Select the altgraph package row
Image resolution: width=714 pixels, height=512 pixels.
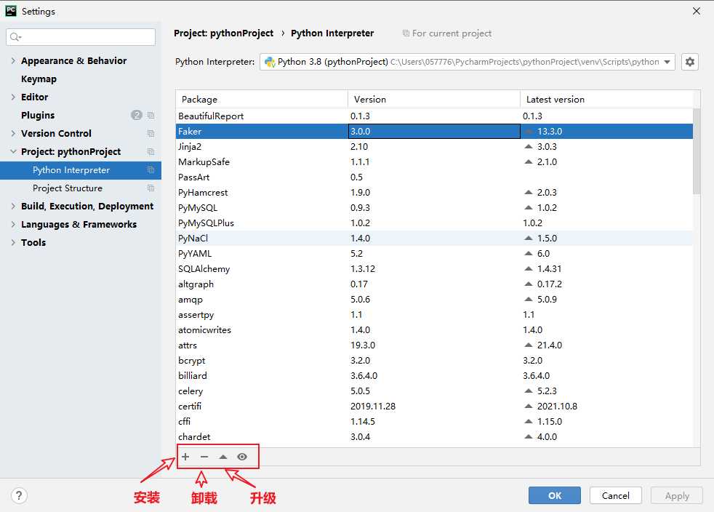tap(434, 284)
